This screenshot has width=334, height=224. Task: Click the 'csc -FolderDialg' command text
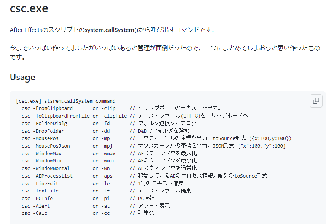tap(44, 124)
